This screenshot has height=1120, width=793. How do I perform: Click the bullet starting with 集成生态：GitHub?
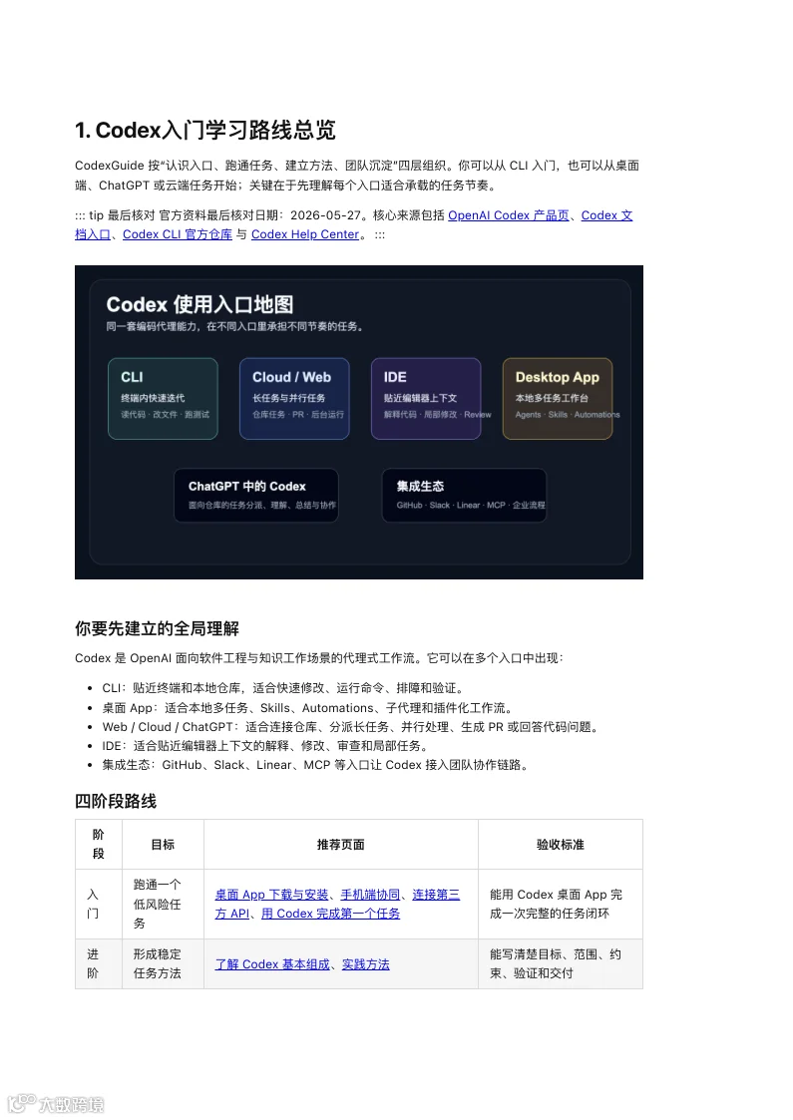tap(316, 765)
